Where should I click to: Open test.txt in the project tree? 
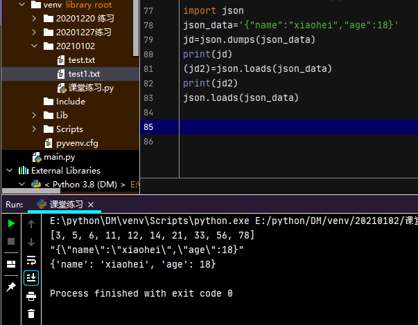click(81, 60)
